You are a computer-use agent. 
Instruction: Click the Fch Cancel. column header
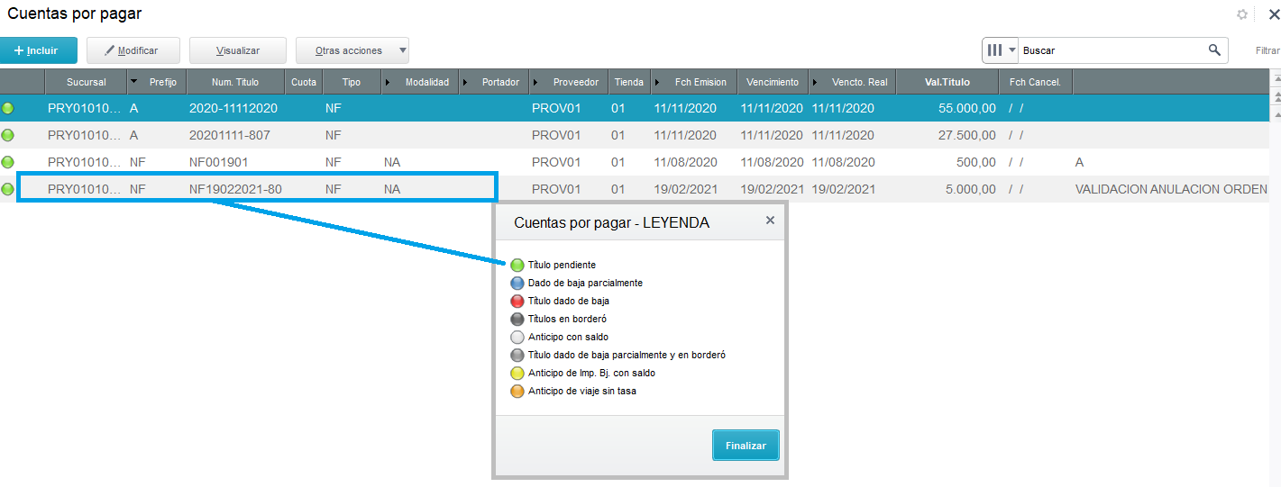[1035, 82]
